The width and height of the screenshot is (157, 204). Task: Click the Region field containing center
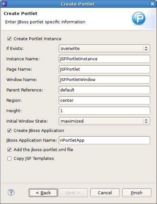[105, 100]
